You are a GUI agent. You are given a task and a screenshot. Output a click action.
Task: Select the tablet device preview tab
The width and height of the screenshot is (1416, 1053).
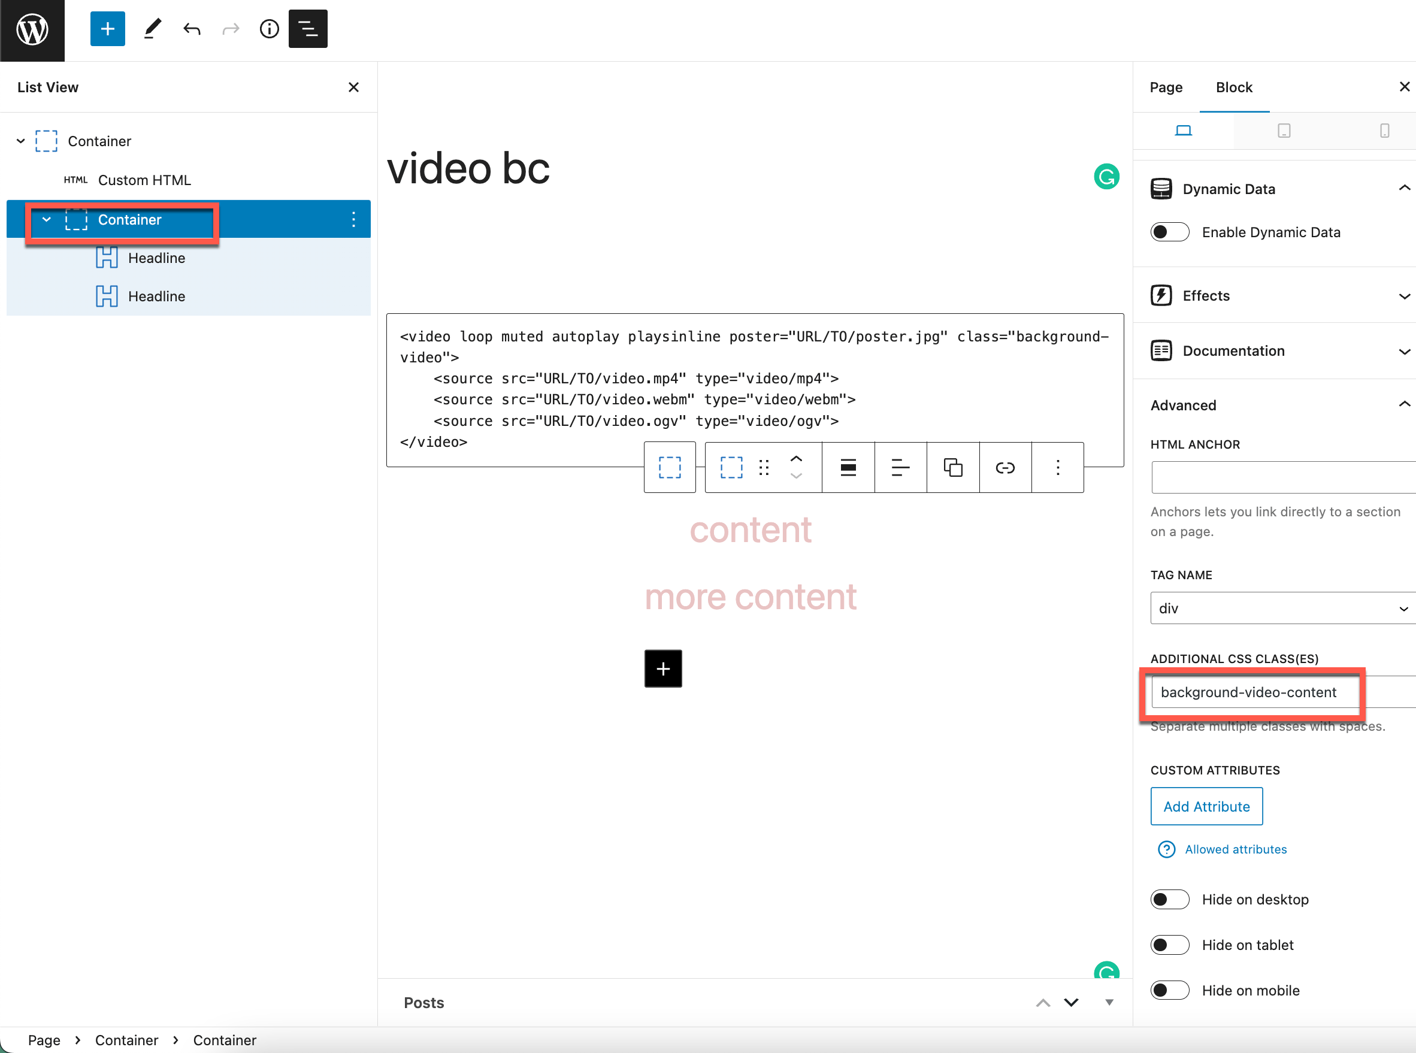pyautogui.click(x=1284, y=131)
